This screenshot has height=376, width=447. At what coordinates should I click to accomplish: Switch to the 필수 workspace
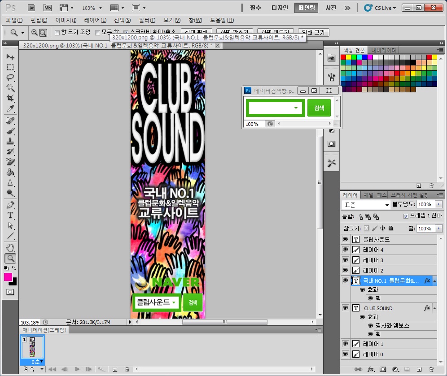(x=255, y=8)
